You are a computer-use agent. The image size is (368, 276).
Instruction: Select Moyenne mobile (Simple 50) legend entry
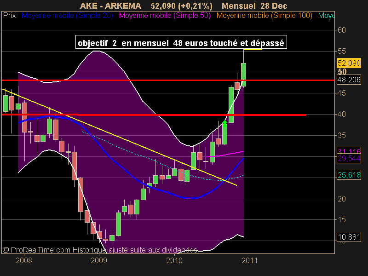165,16
